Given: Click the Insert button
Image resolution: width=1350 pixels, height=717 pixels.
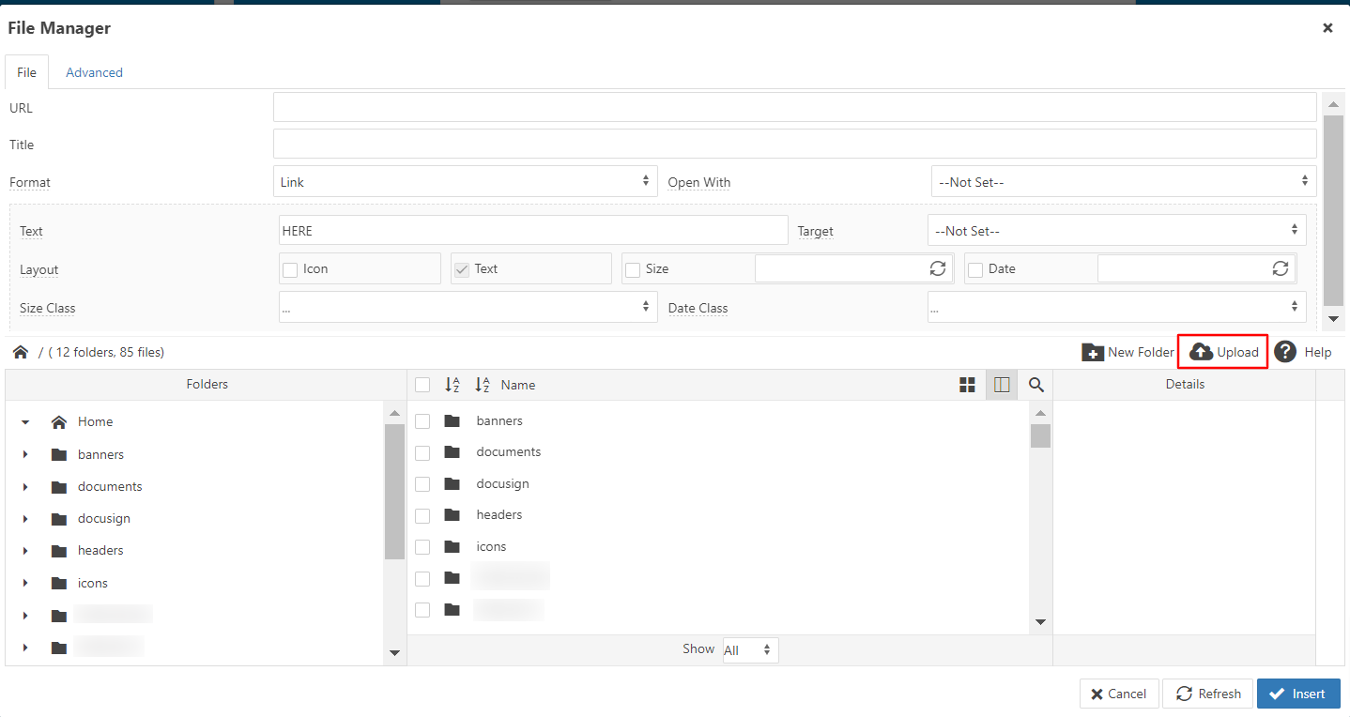Looking at the screenshot, I should pyautogui.click(x=1298, y=694).
